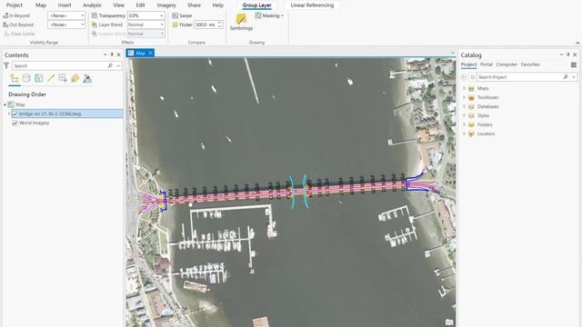This screenshot has height=327, width=582.
Task: Select the Group Layer contextual tab
Action: [x=256, y=5]
